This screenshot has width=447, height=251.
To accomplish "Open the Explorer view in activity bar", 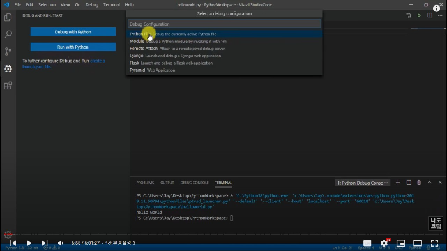I will tap(8, 17).
